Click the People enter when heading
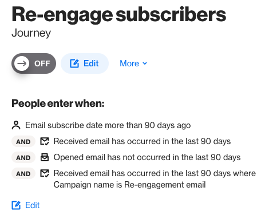Screen dimensions: 265x219 tap(58, 103)
